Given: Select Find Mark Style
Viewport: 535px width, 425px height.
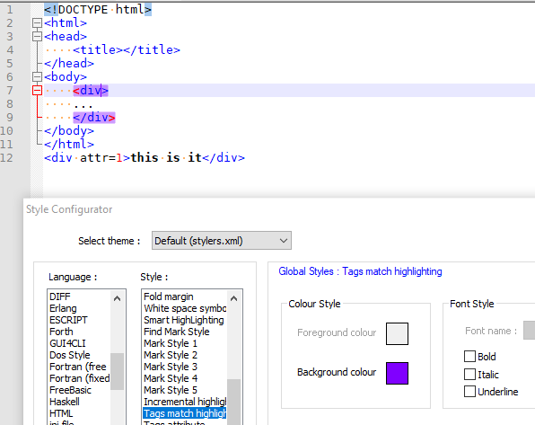Looking at the screenshot, I should click(x=185, y=332).
